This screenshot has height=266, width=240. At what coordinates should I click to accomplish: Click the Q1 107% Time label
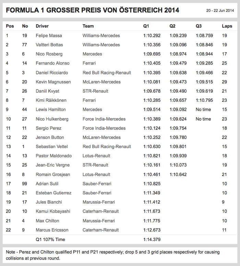pos(50,239)
